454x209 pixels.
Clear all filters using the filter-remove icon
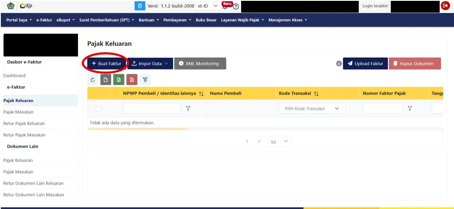[145, 80]
